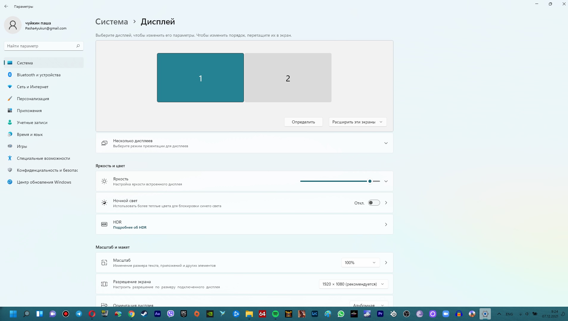Launch Adobe Audition from the taskbar

pos(158,314)
